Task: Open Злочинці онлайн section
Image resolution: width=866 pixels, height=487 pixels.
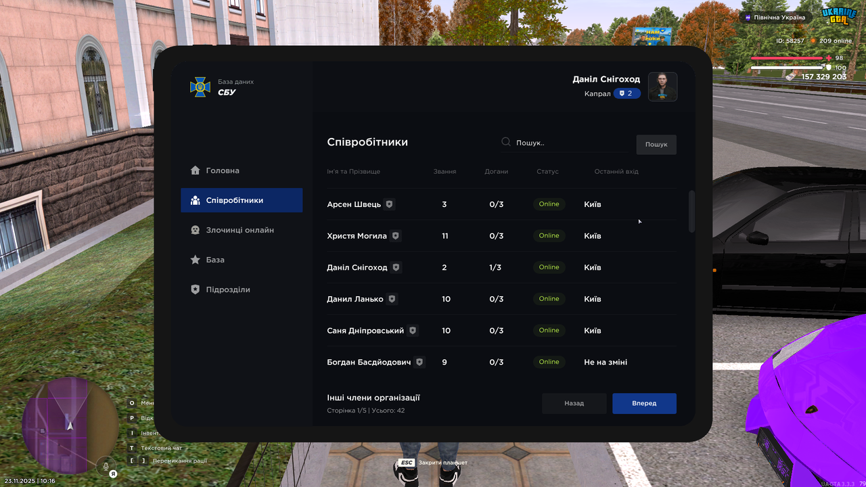Action: coord(242,230)
